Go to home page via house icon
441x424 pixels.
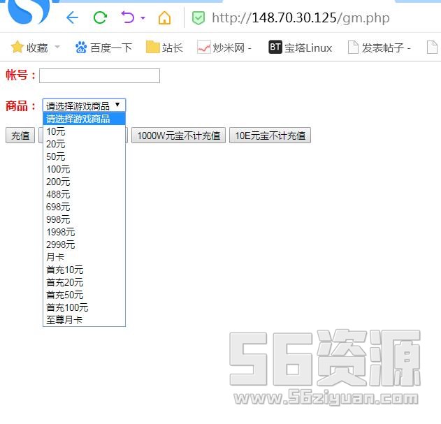pos(164,18)
